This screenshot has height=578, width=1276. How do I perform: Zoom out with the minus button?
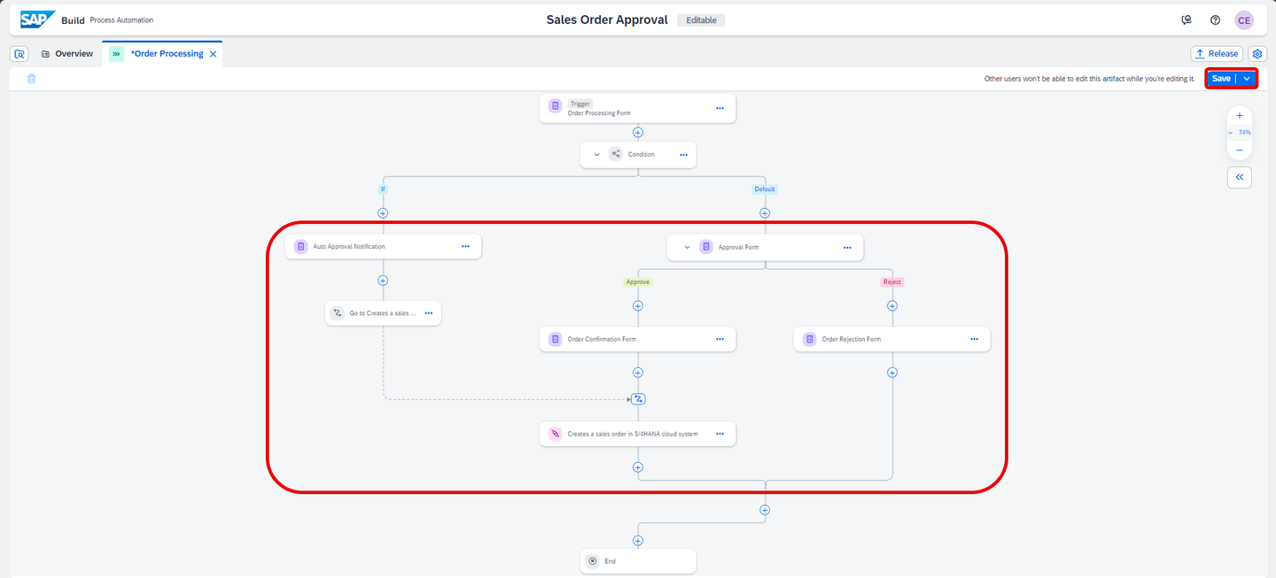(1239, 150)
